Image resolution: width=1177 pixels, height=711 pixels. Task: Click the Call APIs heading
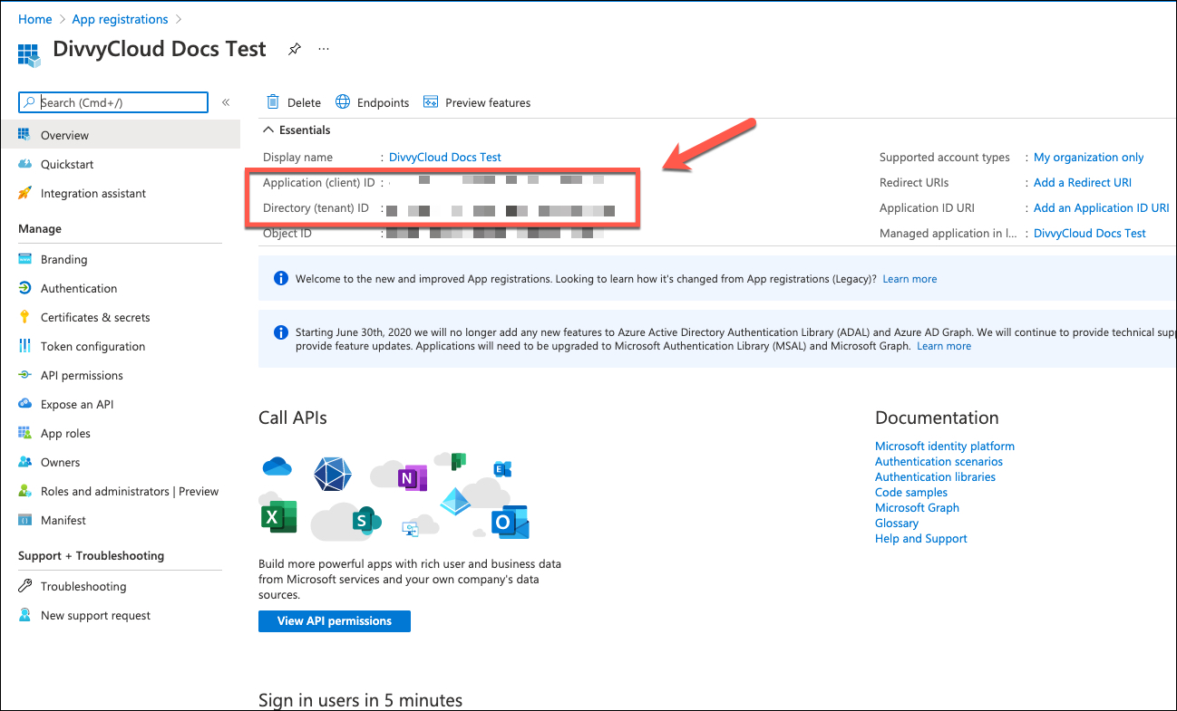coord(293,418)
